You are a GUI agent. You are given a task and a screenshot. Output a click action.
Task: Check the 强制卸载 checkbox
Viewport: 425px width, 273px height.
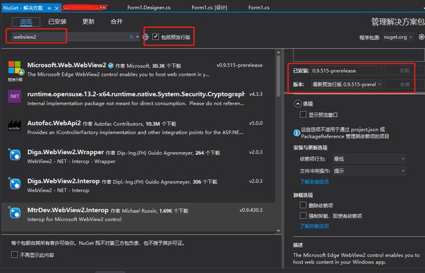(303, 215)
